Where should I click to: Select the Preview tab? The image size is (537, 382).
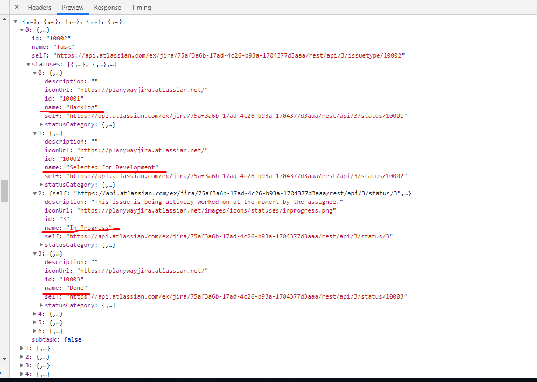73,7
